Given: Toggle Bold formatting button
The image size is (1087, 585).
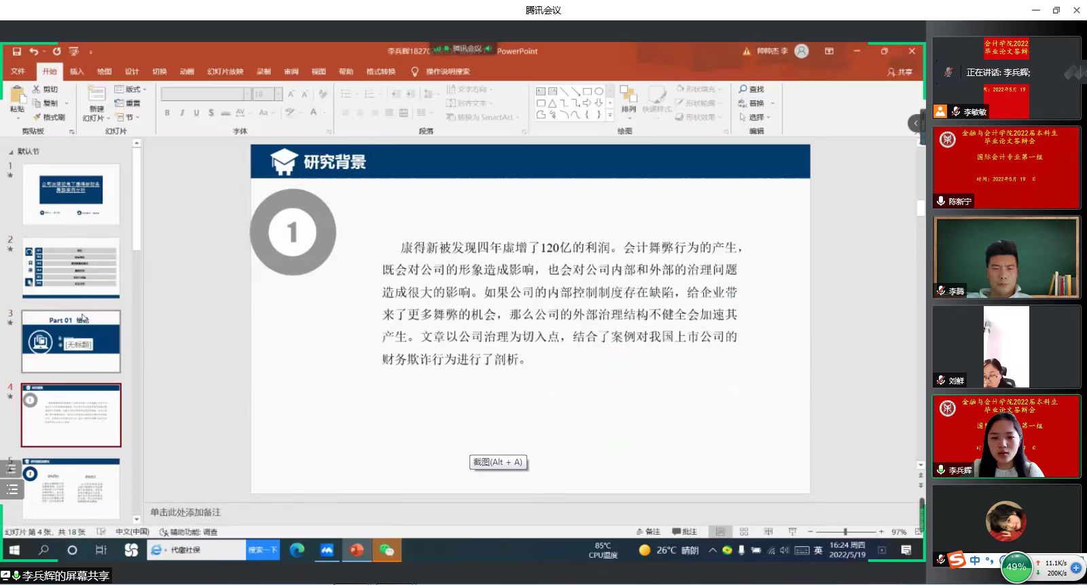Looking at the screenshot, I should point(167,113).
